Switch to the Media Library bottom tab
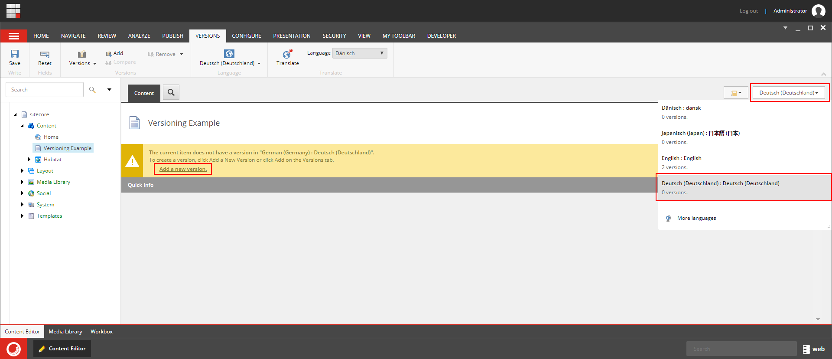The width and height of the screenshot is (832, 359). [x=65, y=332]
